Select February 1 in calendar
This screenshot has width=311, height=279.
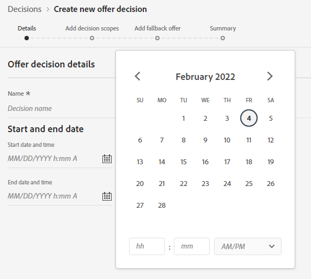(x=184, y=118)
